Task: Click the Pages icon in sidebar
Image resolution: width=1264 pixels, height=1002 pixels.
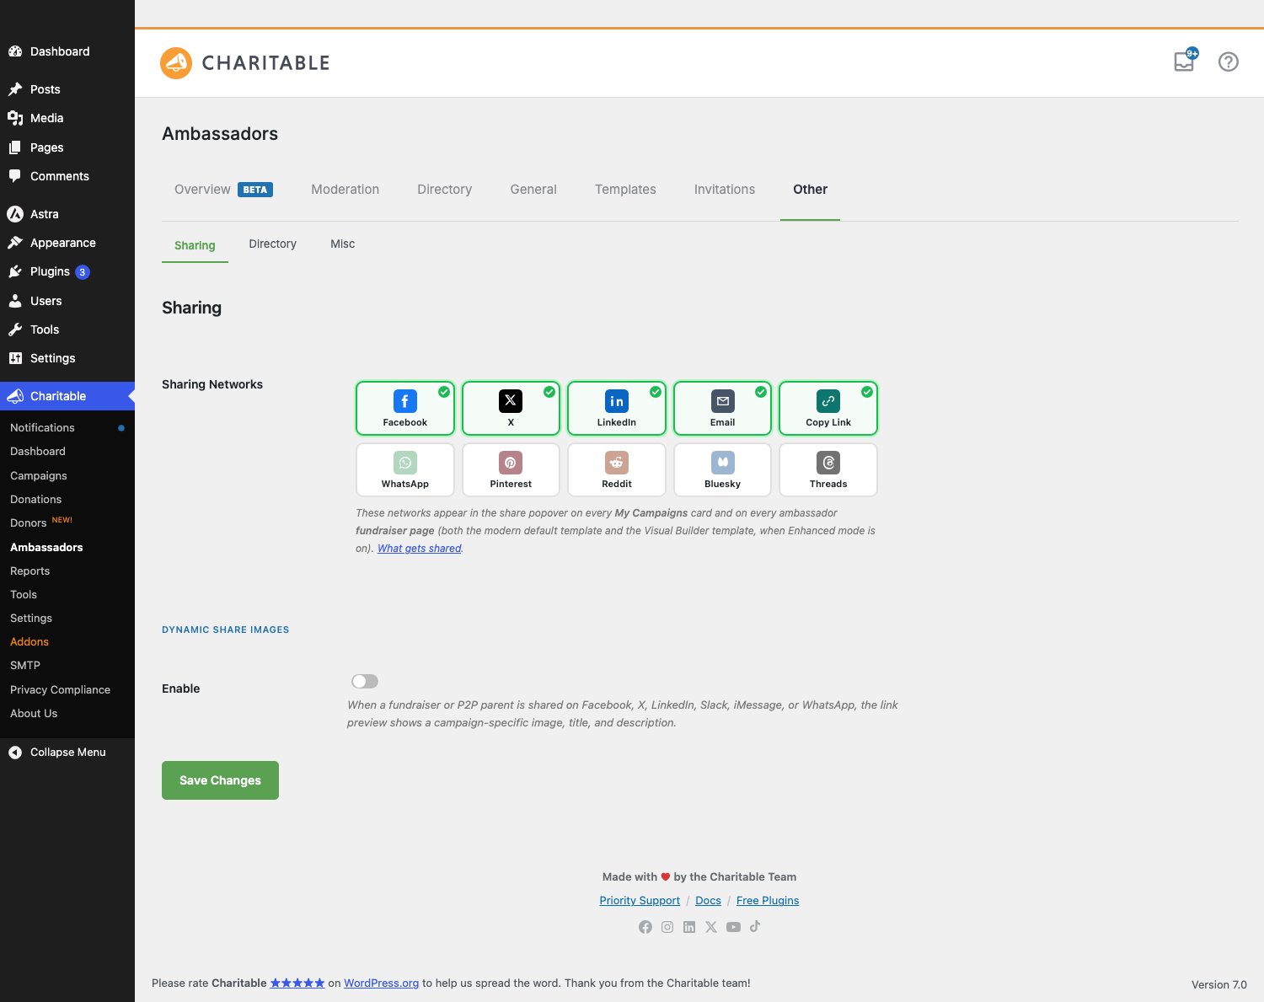Action: [15, 147]
